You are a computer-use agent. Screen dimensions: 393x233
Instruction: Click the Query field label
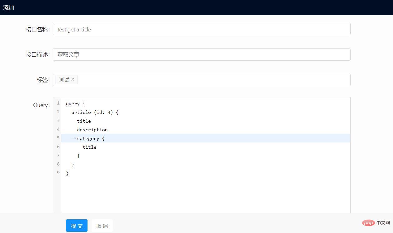pyautogui.click(x=41, y=105)
